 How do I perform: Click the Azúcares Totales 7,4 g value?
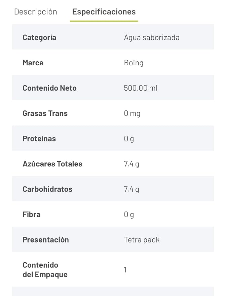(x=131, y=164)
